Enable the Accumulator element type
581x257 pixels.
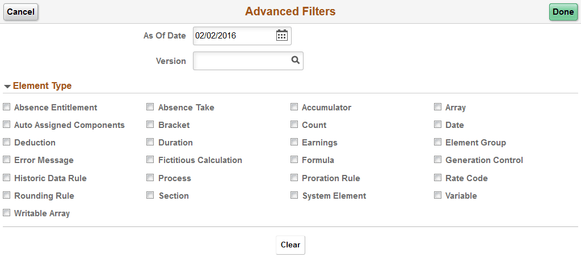click(x=294, y=107)
